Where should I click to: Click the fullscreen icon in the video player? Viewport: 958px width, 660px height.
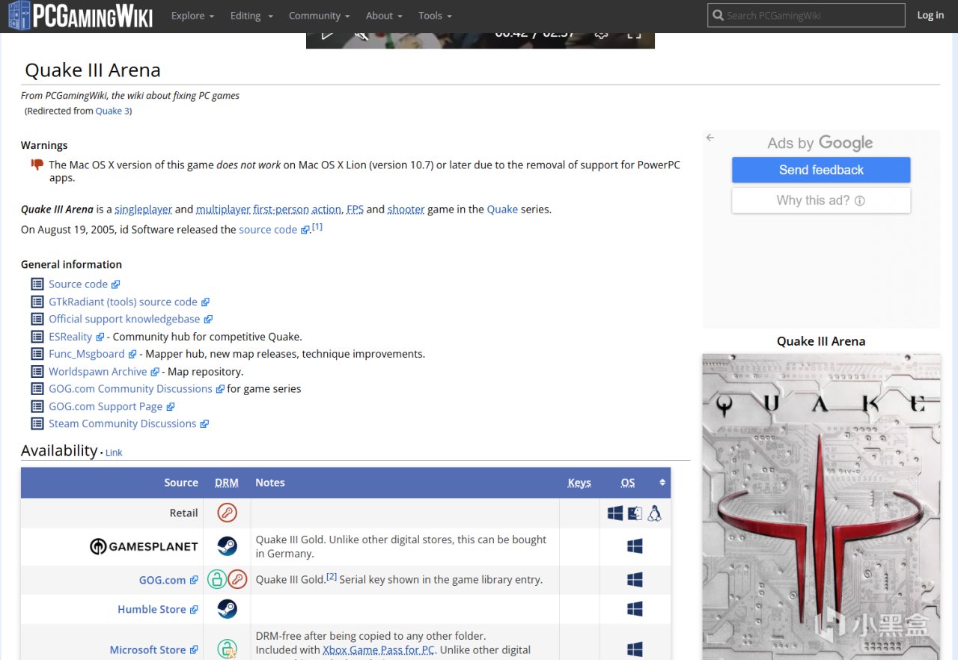pyautogui.click(x=634, y=34)
